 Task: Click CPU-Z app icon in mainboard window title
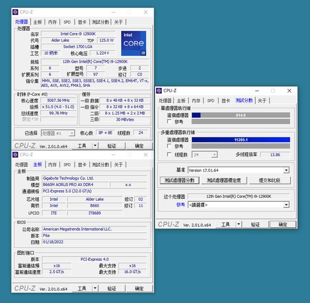pyautogui.click(x=15, y=155)
